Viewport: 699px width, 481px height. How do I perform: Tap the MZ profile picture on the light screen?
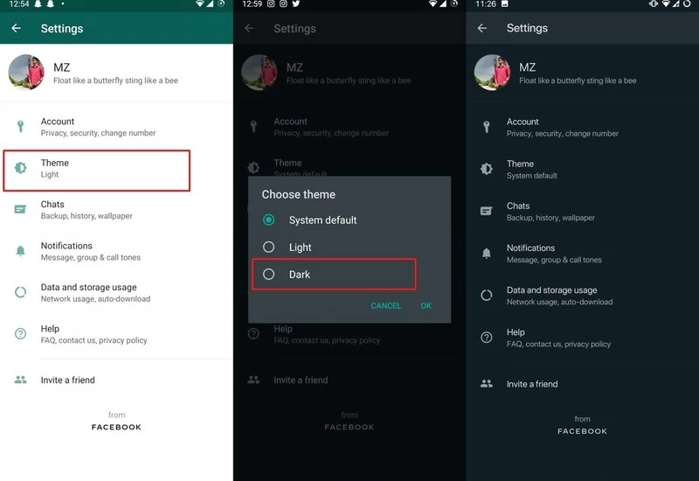pos(26,73)
